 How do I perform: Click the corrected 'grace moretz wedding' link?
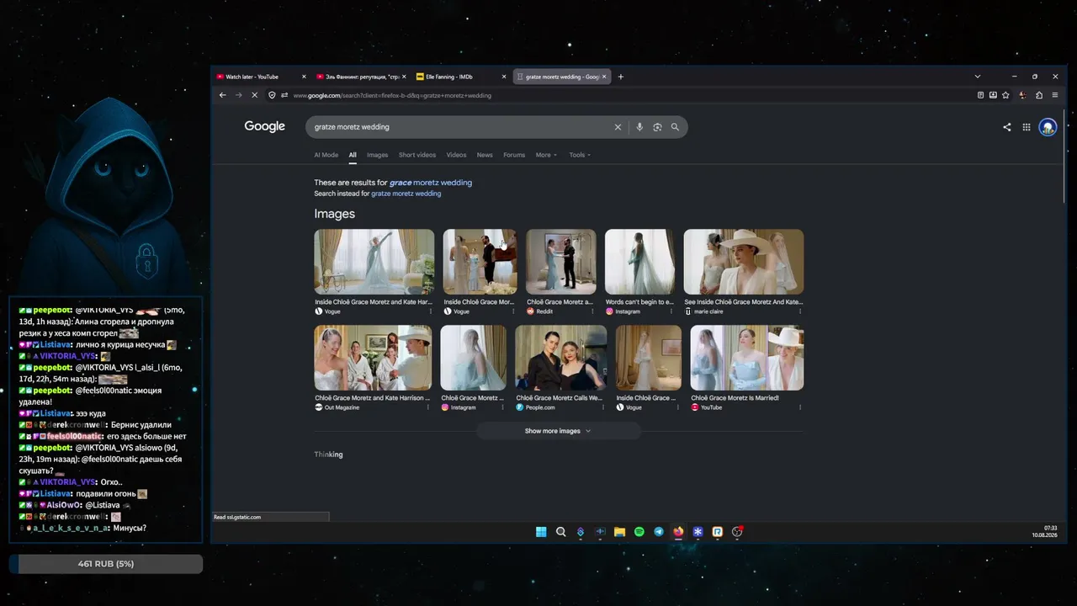tap(431, 183)
